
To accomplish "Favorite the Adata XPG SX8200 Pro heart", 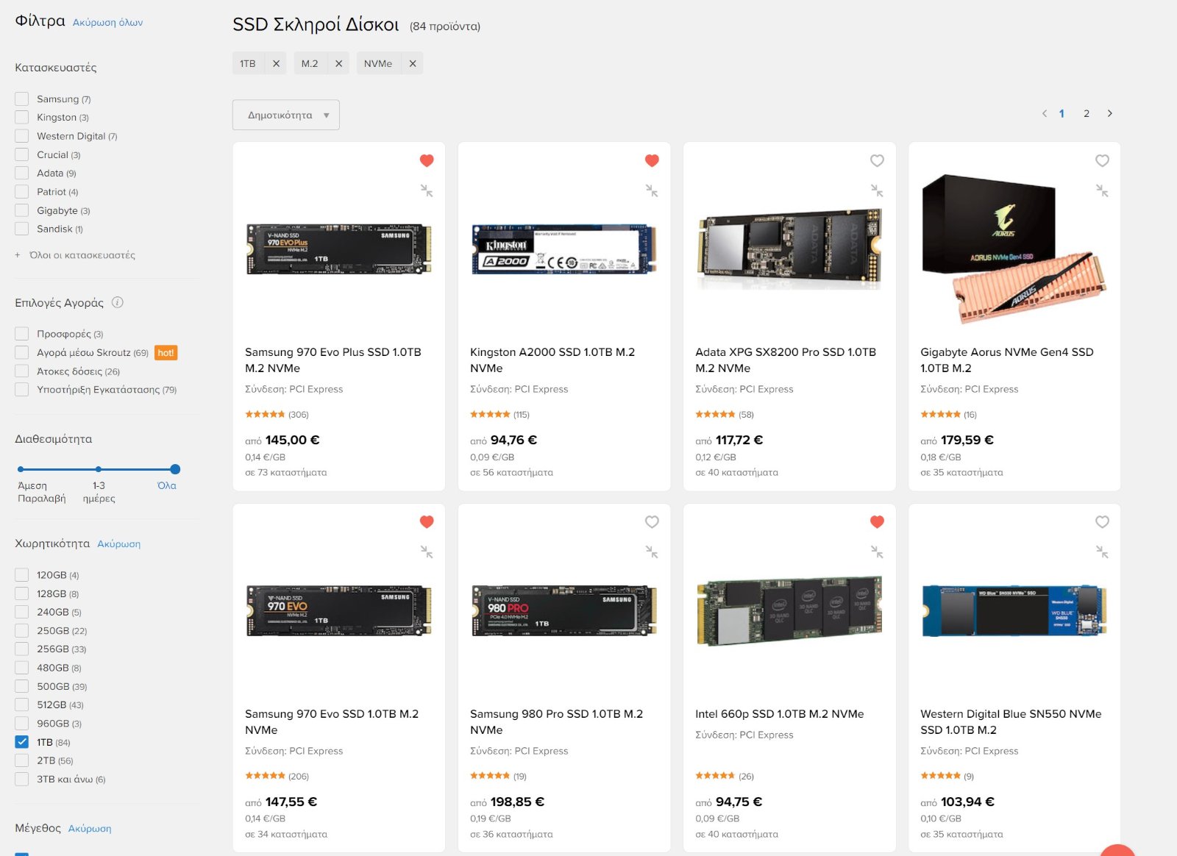I will pyautogui.click(x=877, y=160).
